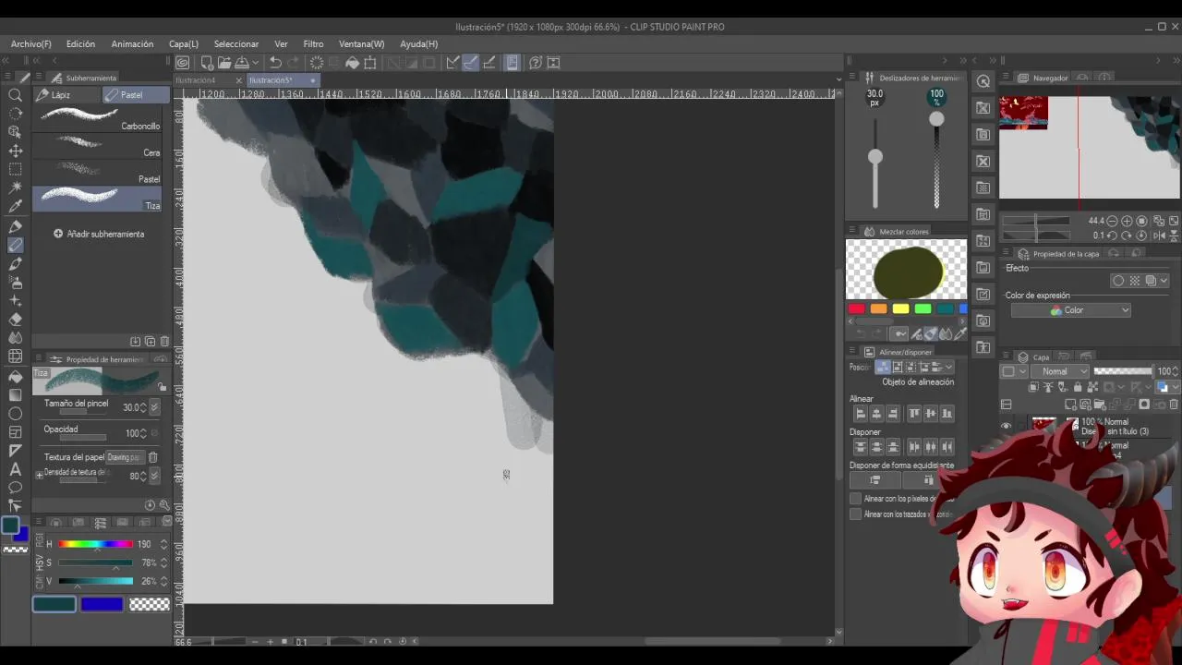Click the paper texture trash icon
1182x665 pixels.
pos(153,457)
